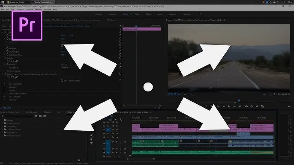Select the Type tool in timeline toolbar
The image size is (294, 165).
click(91, 144)
